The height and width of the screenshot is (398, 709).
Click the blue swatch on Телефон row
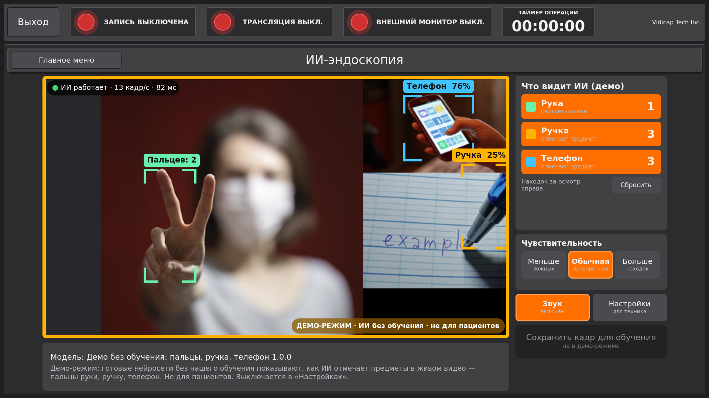click(531, 162)
